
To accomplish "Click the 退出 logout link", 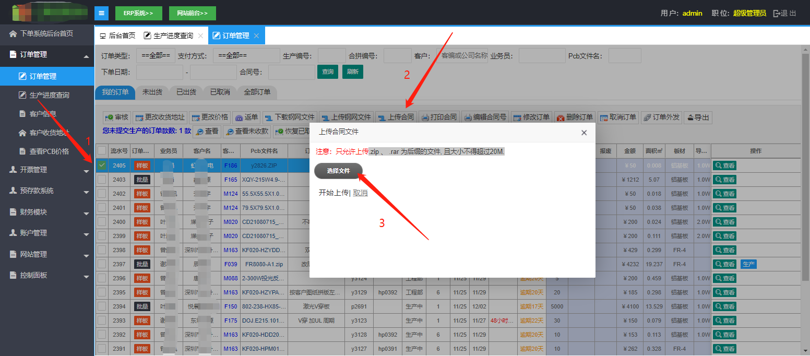I will (784, 13).
